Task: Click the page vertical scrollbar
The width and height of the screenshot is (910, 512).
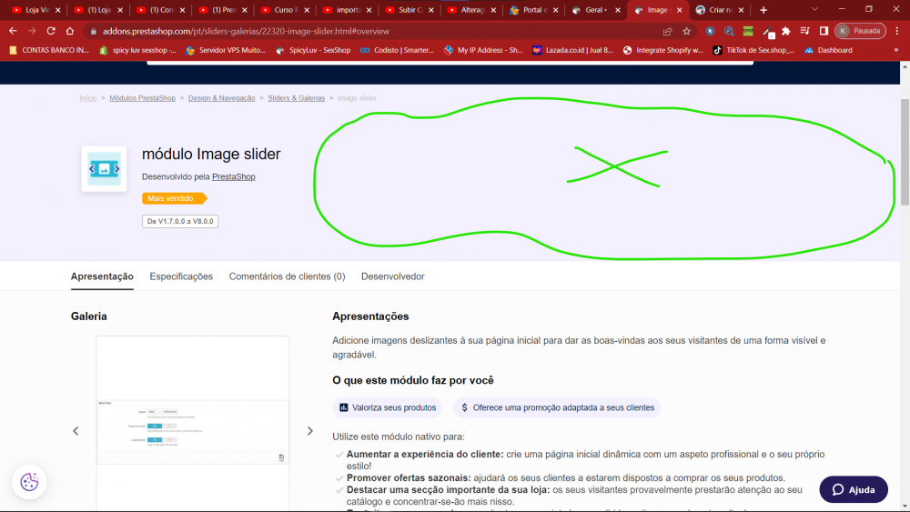Action: point(905,151)
